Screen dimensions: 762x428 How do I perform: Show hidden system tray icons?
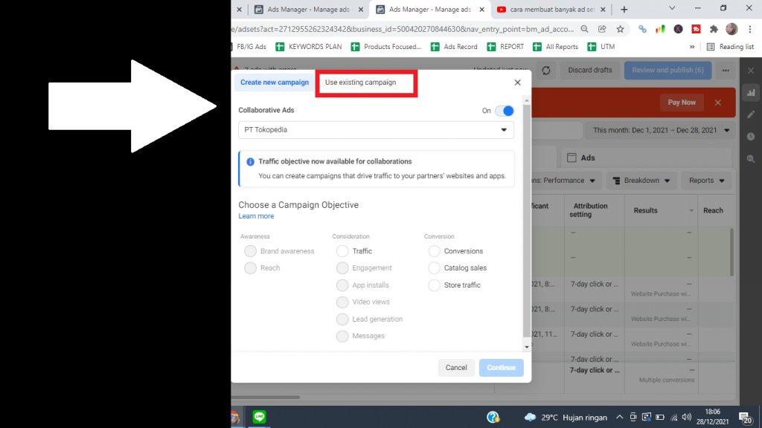pos(620,418)
